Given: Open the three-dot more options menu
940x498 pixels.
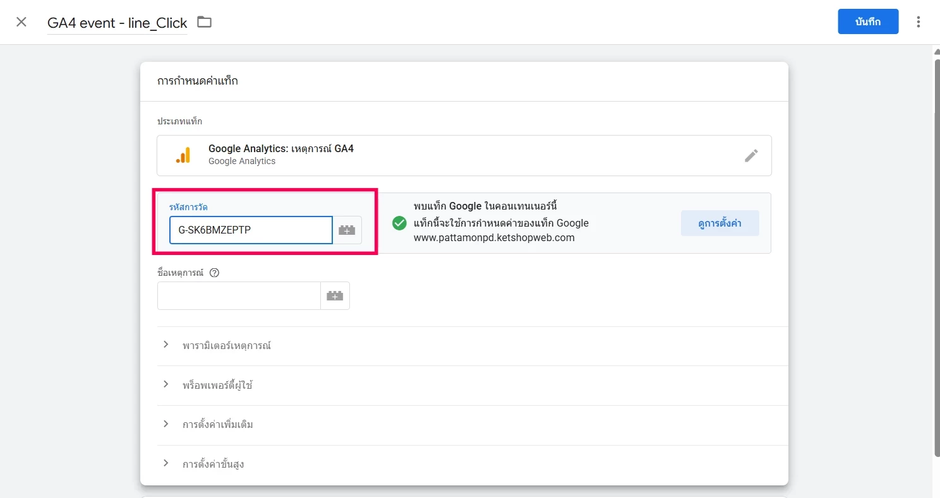Looking at the screenshot, I should point(918,22).
